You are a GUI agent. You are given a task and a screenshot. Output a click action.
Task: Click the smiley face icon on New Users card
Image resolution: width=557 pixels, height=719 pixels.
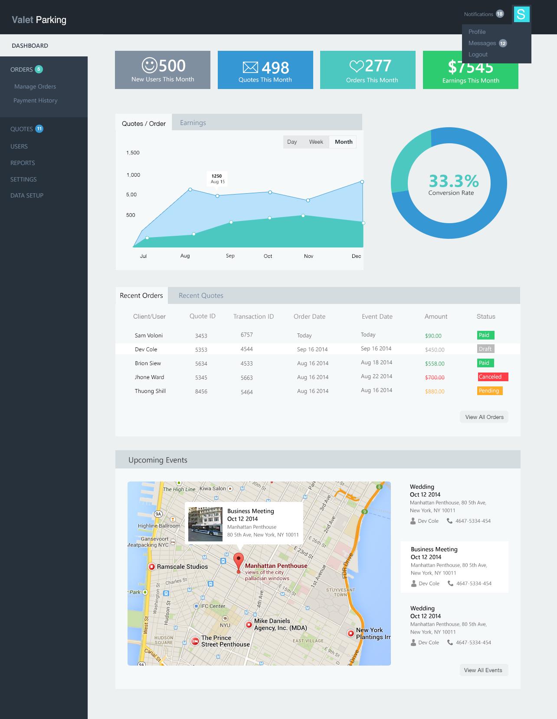click(149, 65)
